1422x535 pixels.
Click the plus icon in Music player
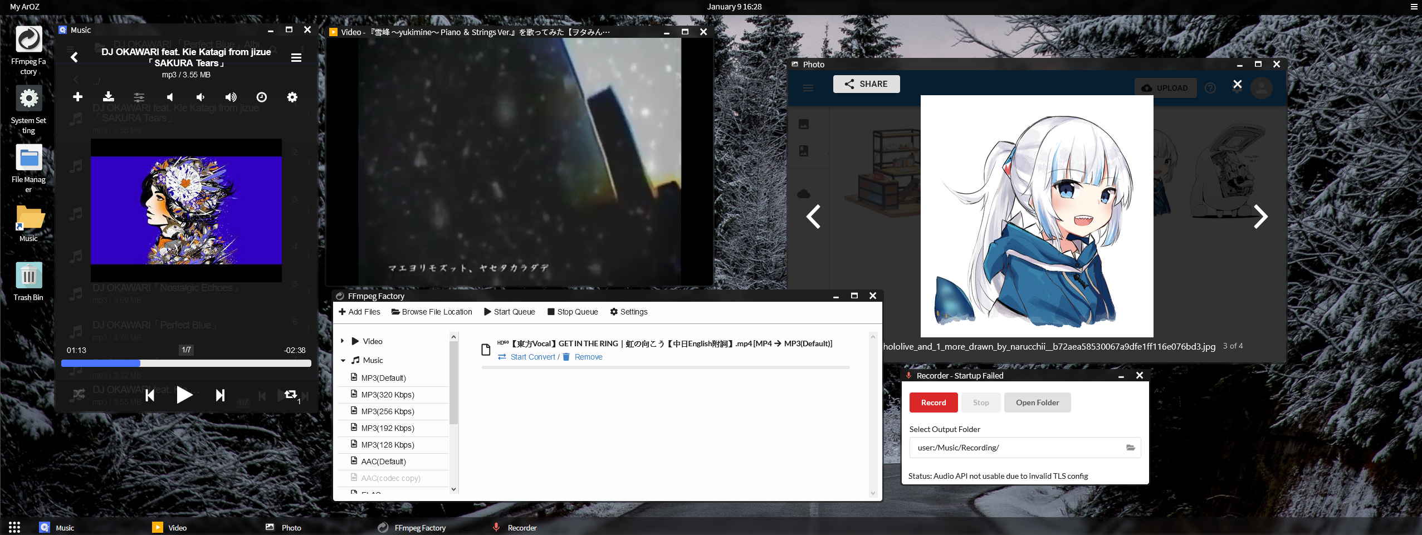point(78,97)
